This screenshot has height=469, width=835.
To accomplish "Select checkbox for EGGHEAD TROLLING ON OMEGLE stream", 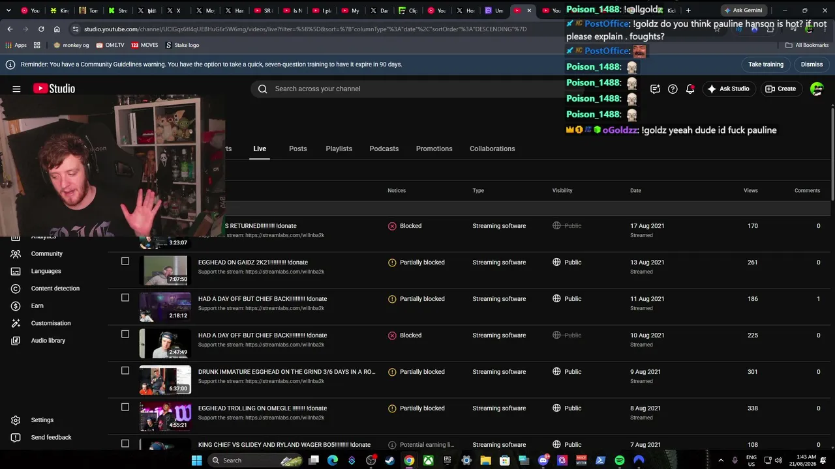I will click(125, 407).
